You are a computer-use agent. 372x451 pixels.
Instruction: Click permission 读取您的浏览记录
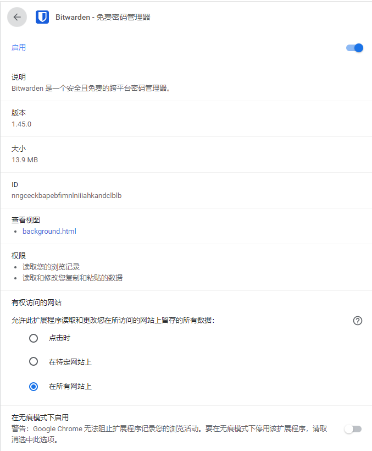(51, 267)
